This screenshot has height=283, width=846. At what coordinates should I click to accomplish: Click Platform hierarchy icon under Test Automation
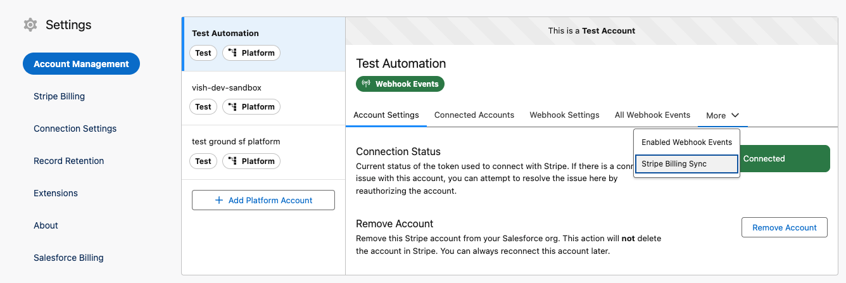pos(232,53)
